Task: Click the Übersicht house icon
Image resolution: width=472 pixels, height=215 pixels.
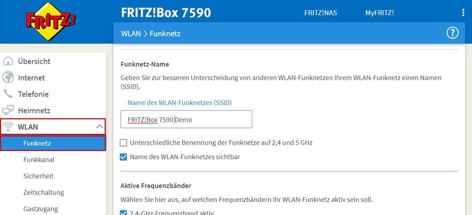Action: tap(8, 61)
